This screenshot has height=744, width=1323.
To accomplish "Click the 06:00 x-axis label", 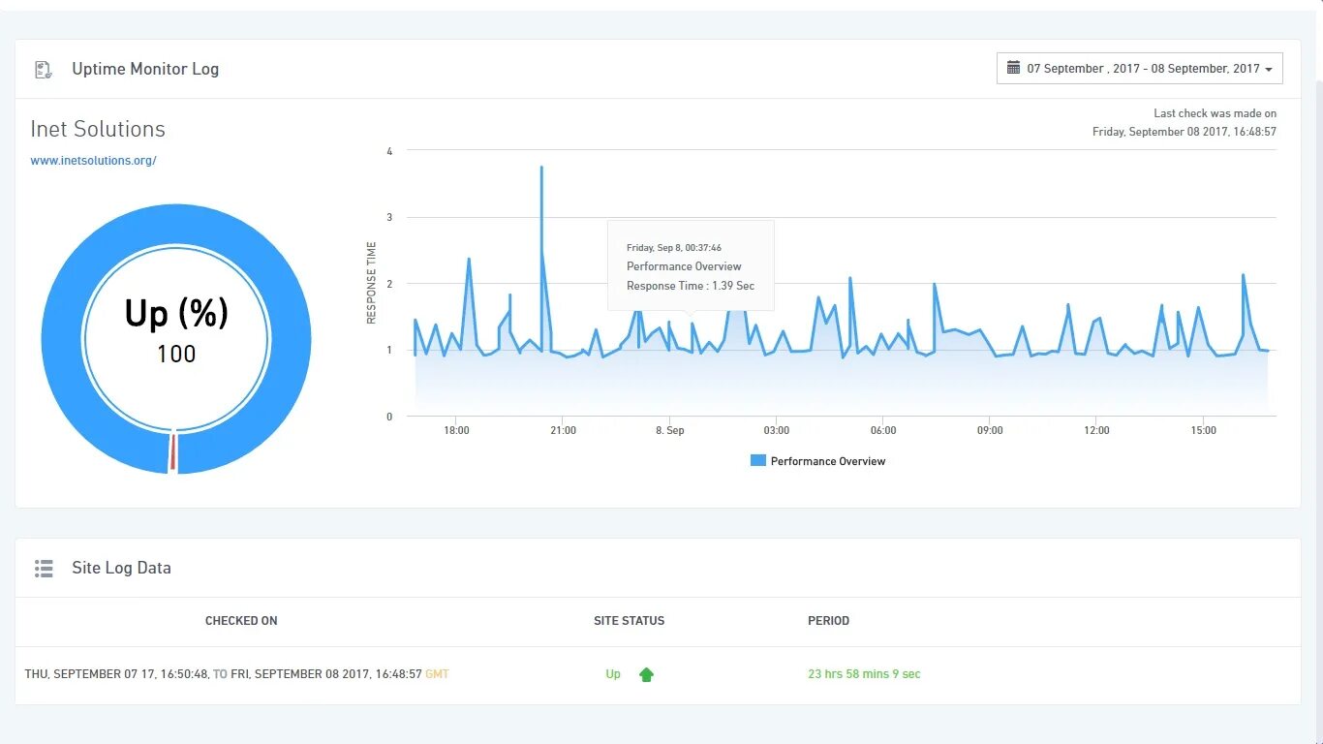I will [x=883, y=430].
